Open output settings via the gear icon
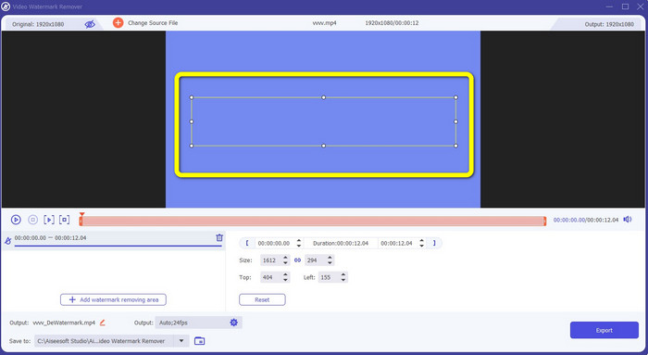This screenshot has height=355, width=648. [234, 323]
